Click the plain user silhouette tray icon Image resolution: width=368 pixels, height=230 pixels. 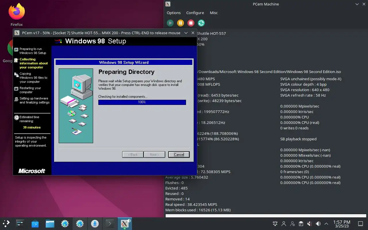click(x=284, y=224)
